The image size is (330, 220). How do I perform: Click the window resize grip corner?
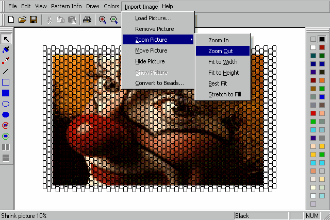[326, 216]
